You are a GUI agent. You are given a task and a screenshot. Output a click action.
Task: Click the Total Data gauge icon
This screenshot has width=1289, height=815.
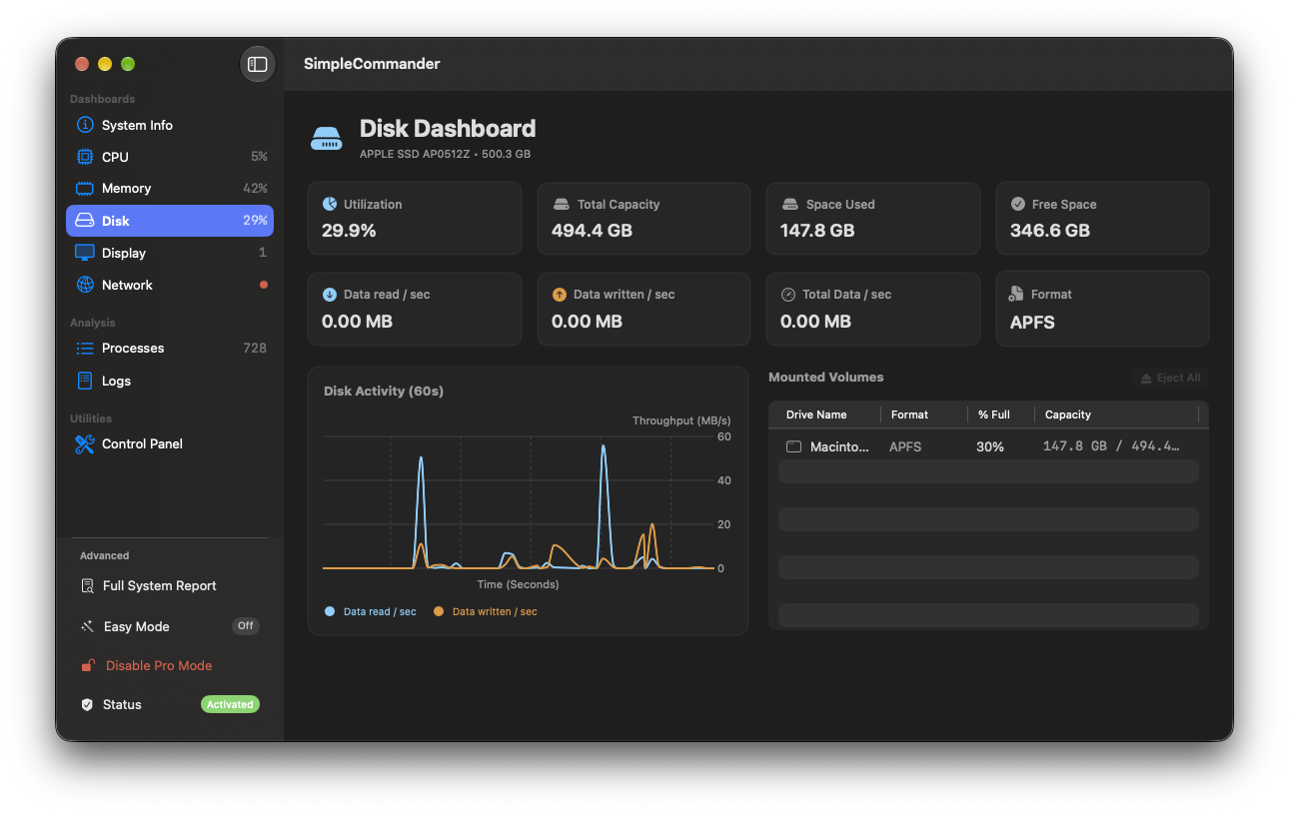[x=788, y=295]
